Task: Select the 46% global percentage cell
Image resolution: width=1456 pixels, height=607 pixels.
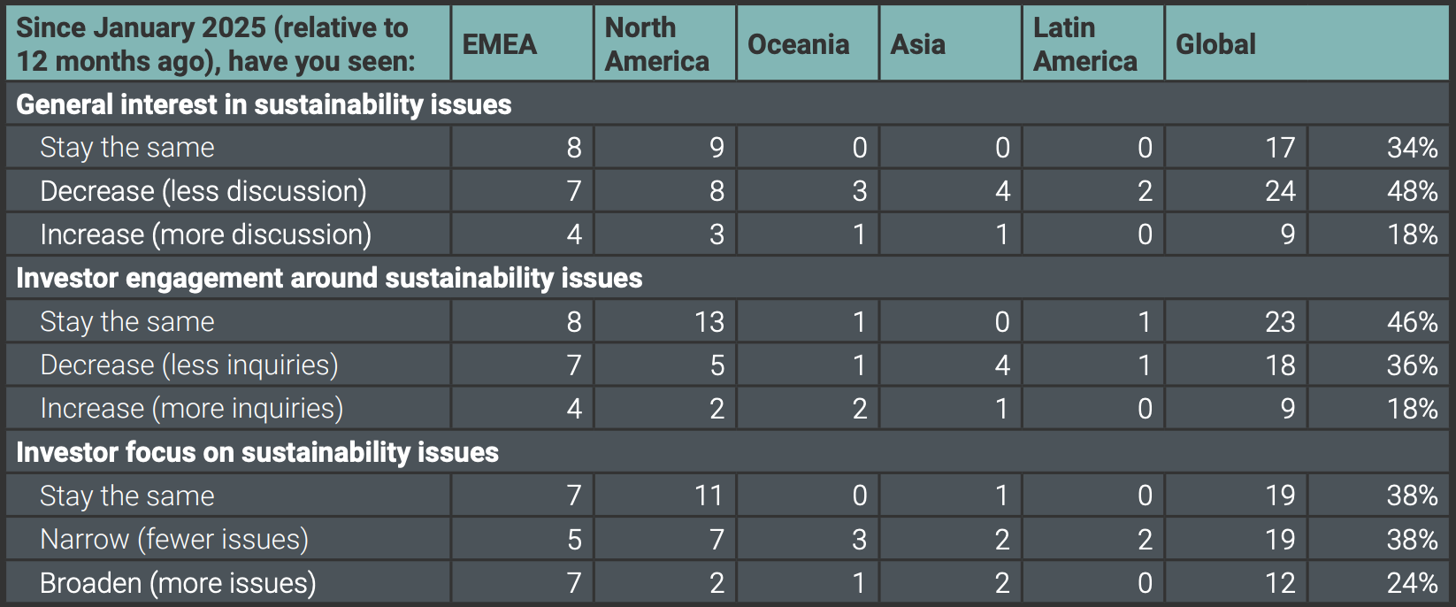Action: (x=1412, y=321)
